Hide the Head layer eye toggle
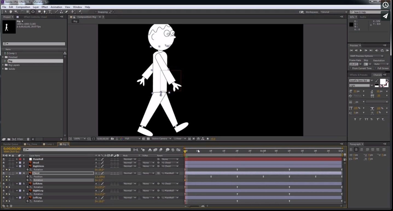This screenshot has height=211, width=393. [4, 162]
